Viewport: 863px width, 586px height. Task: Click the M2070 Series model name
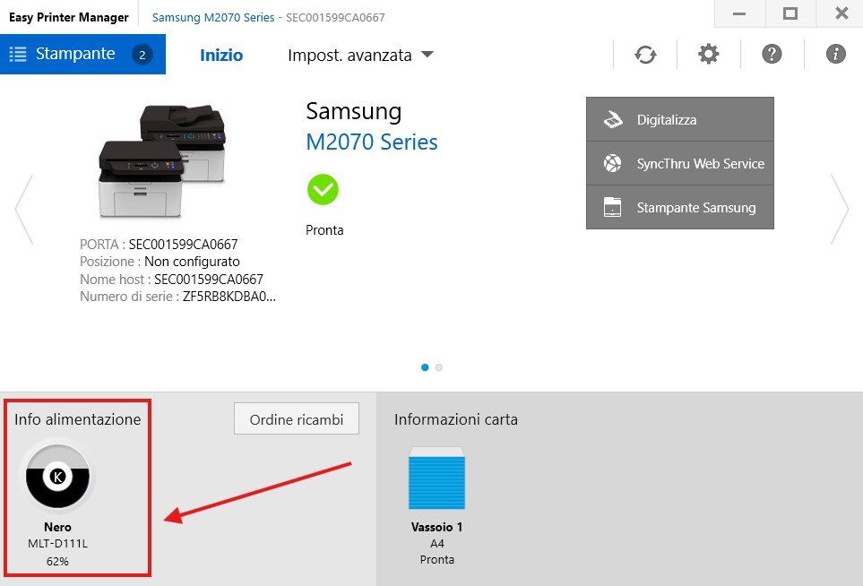point(372,142)
